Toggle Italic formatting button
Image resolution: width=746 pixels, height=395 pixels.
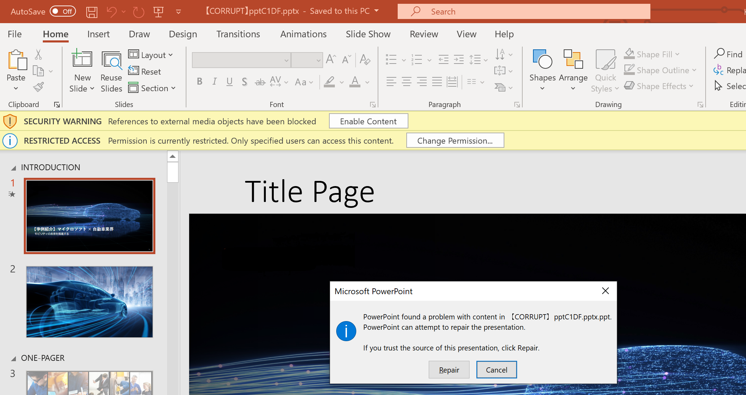214,82
